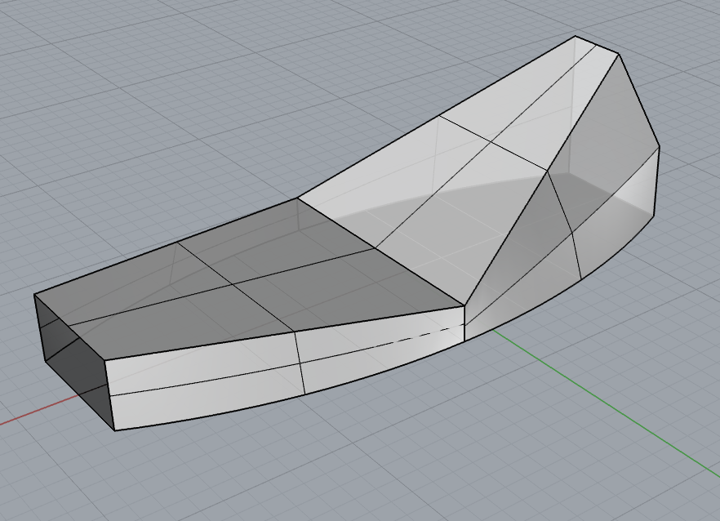Click the bottom-left front corner of the solid

tap(113, 430)
